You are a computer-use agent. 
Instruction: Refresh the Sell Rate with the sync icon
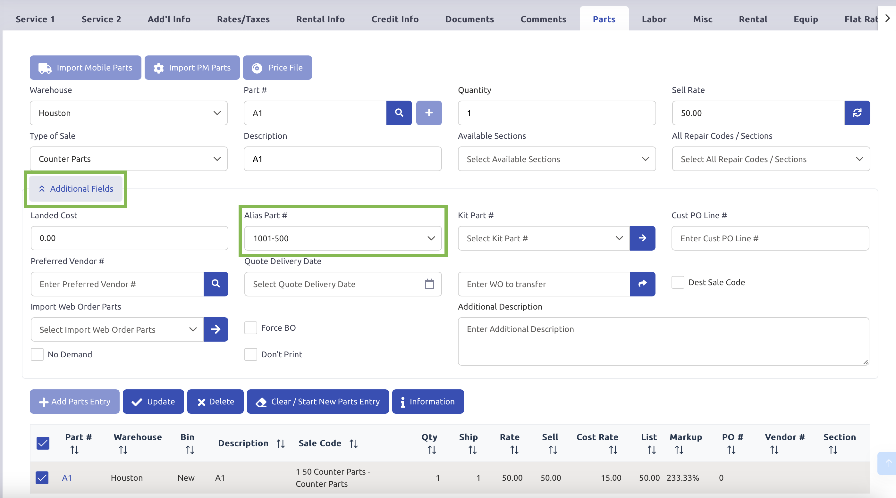pos(857,112)
